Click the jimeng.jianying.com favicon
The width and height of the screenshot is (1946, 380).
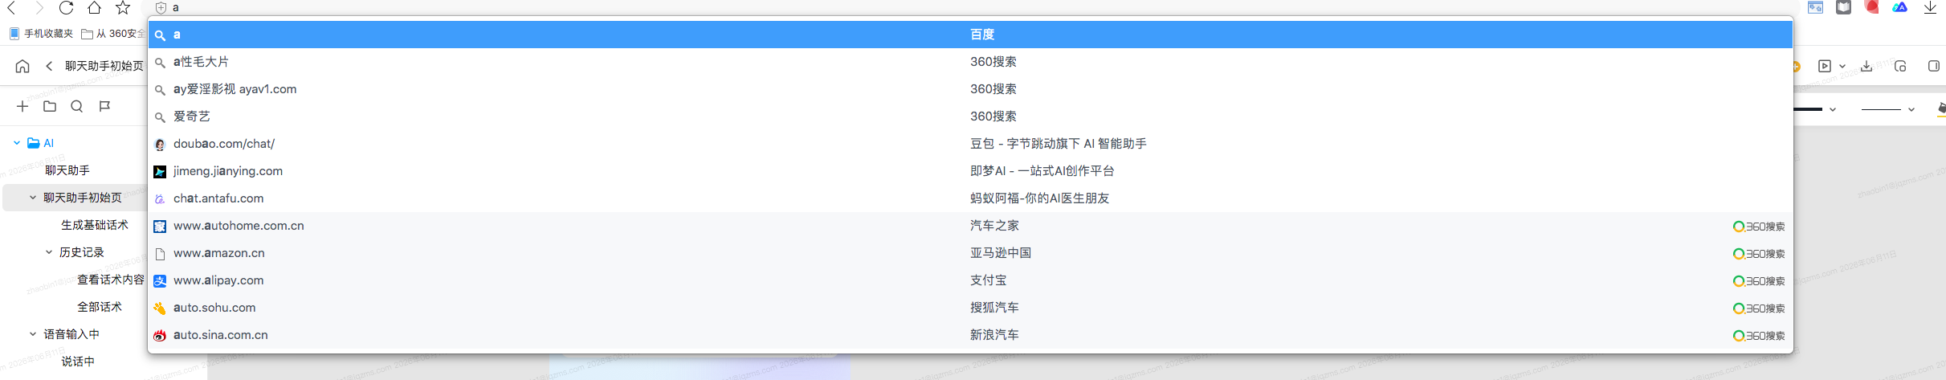click(160, 172)
